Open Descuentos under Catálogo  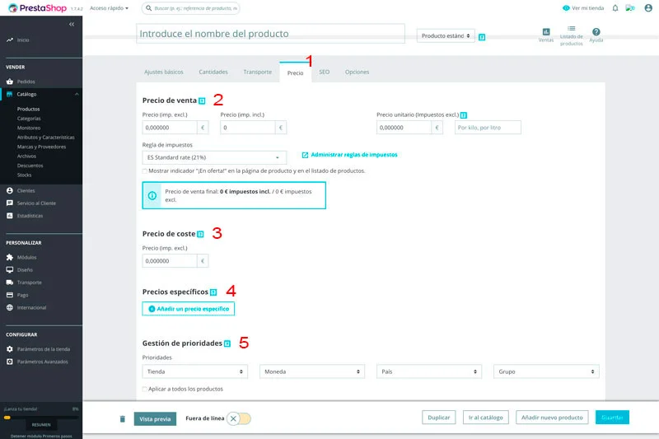pos(30,166)
